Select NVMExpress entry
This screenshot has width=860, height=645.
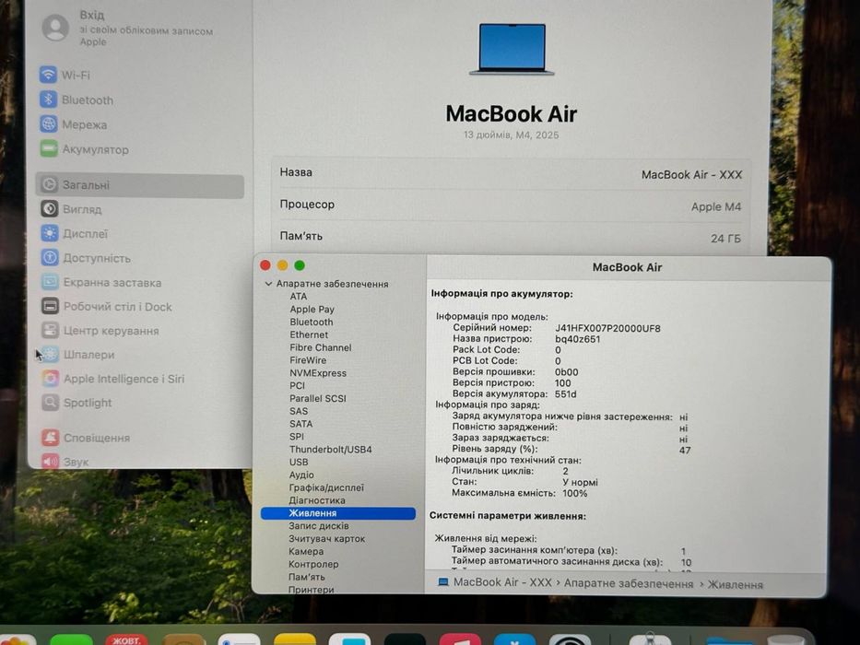click(318, 373)
